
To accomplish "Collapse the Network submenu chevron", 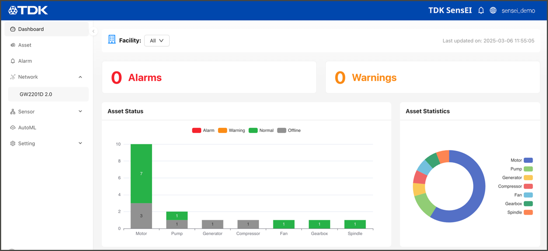I will [x=80, y=77].
